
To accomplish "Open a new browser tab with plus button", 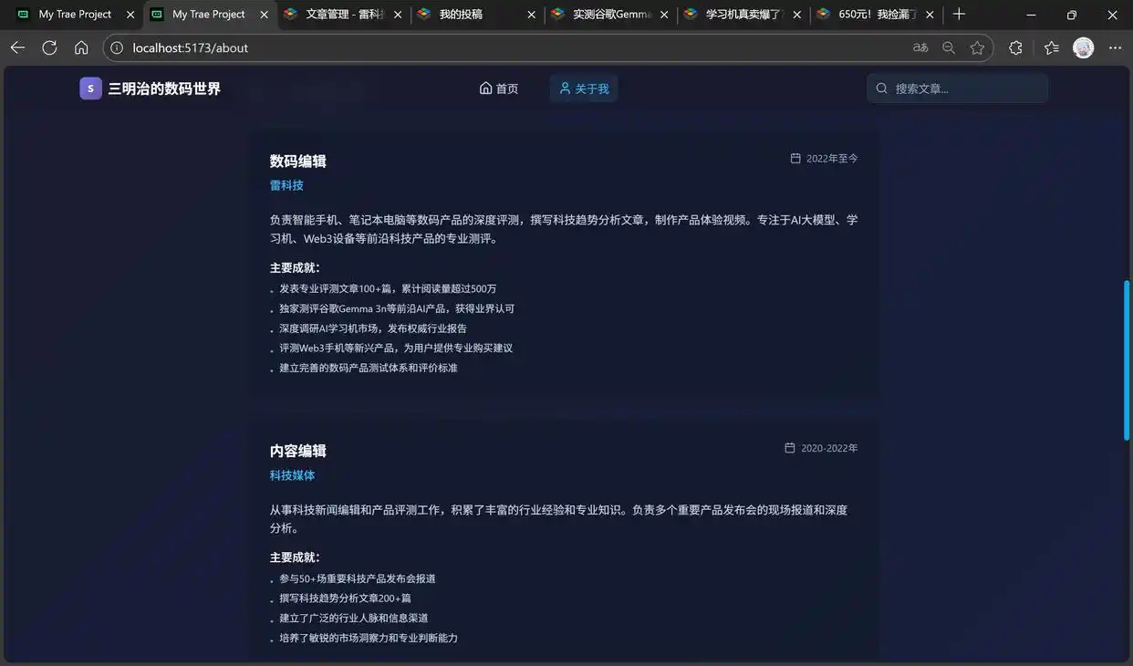I will [958, 15].
